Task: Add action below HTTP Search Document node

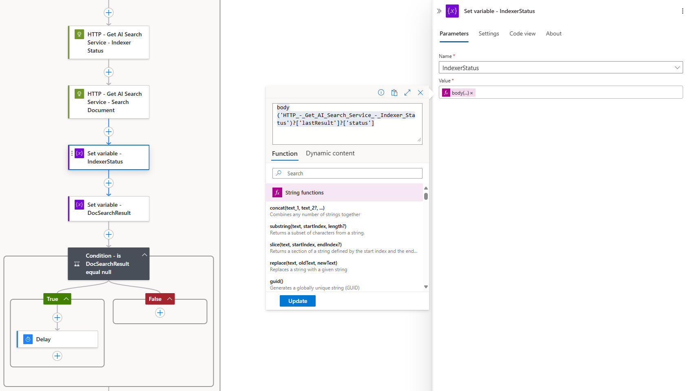Action: [x=108, y=132]
